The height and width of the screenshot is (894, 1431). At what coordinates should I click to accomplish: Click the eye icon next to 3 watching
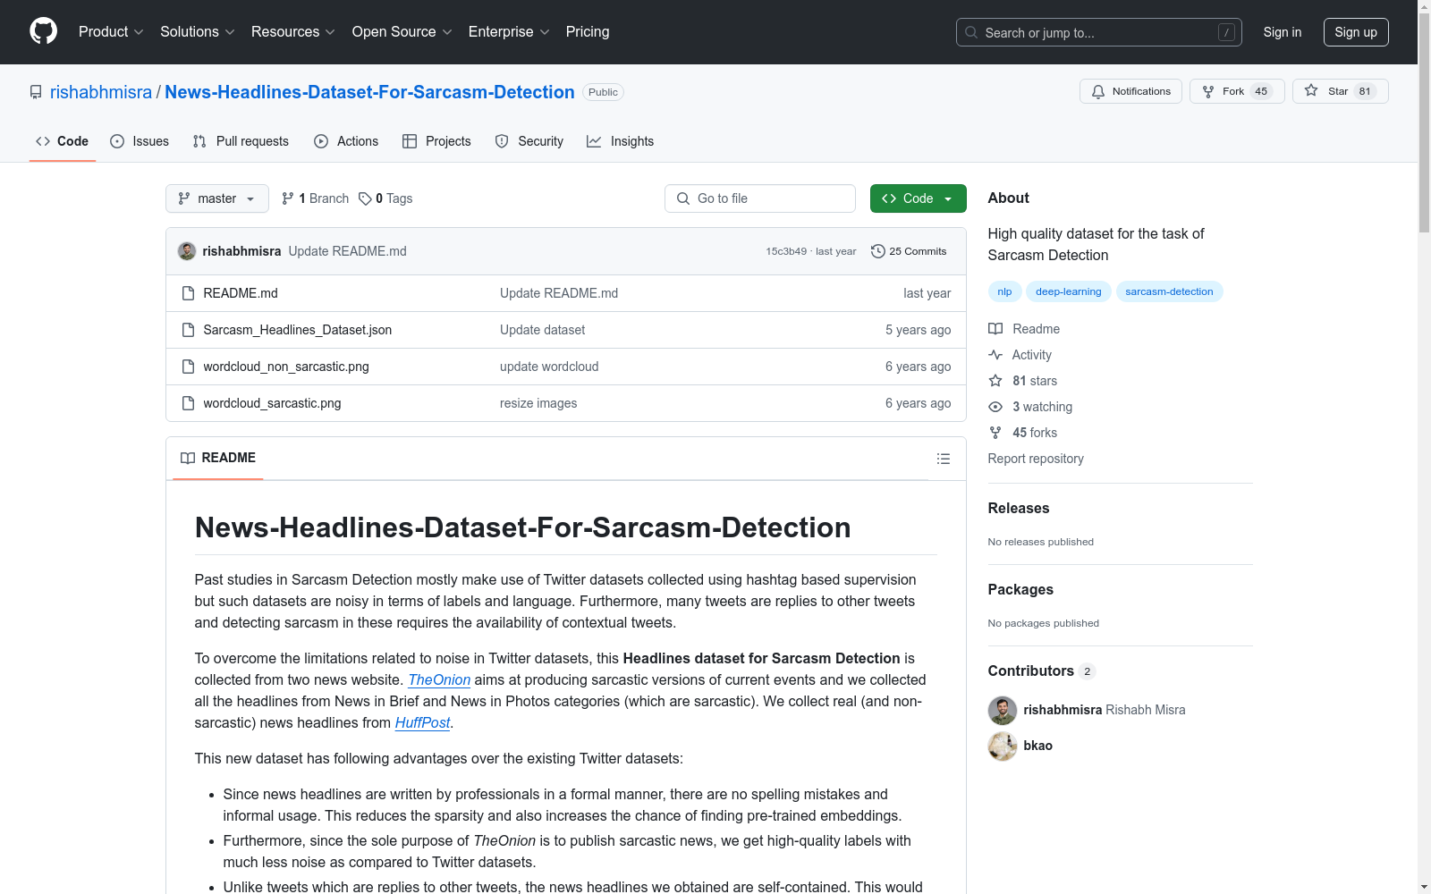pyautogui.click(x=995, y=407)
